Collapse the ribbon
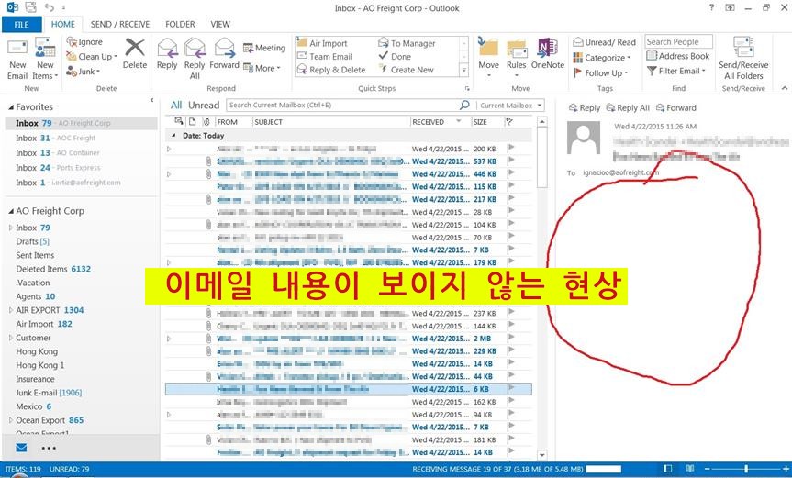Viewport: 792px width, 478px height. pos(785,88)
